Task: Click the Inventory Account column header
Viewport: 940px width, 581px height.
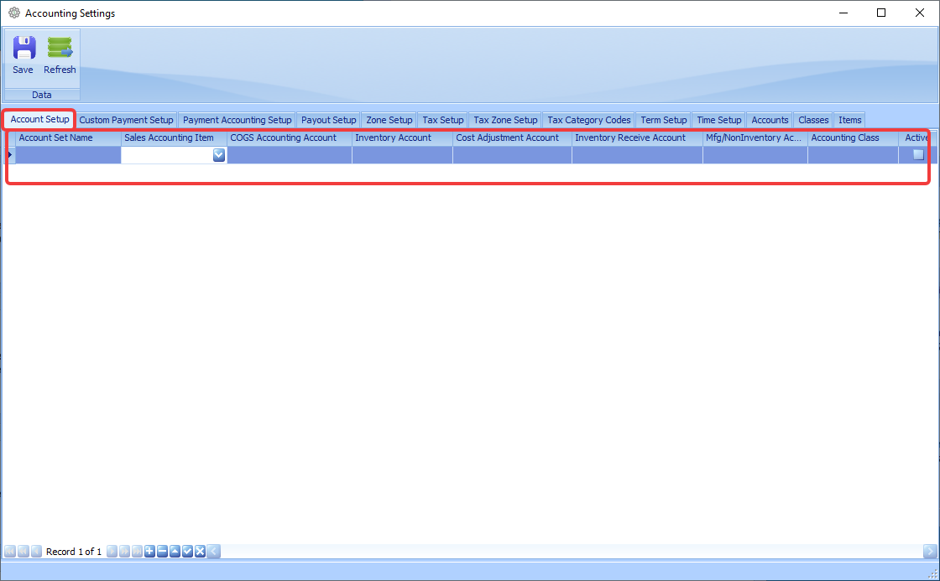Action: (402, 137)
